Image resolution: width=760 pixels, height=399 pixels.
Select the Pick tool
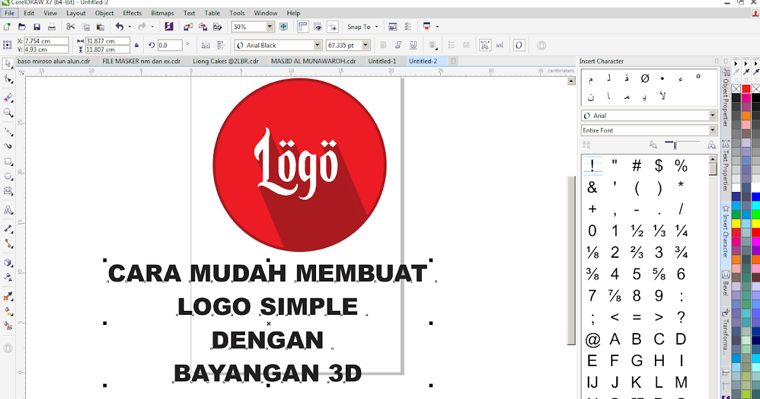tap(8, 65)
